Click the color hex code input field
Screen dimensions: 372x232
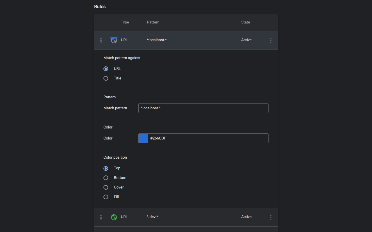pyautogui.click(x=208, y=138)
